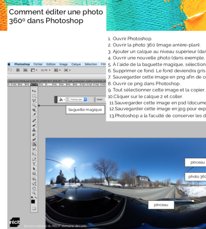
Task: Click the 360 panorama canvas image
Action: (125, 183)
